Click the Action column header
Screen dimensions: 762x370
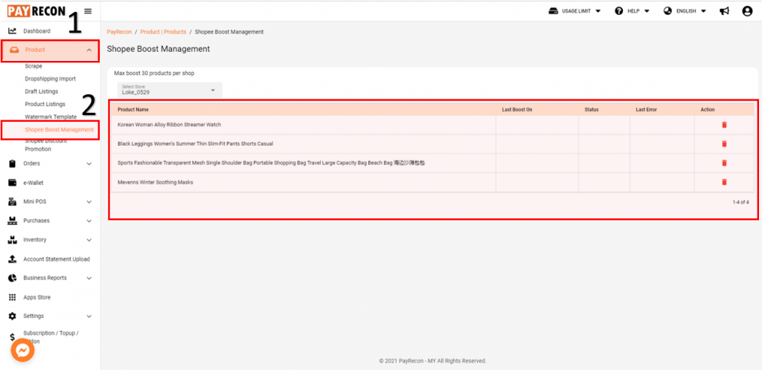pos(708,110)
